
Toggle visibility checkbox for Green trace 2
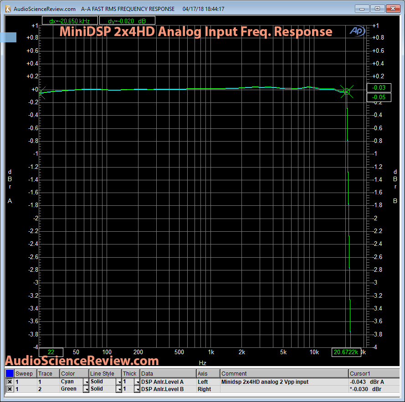[10, 389]
